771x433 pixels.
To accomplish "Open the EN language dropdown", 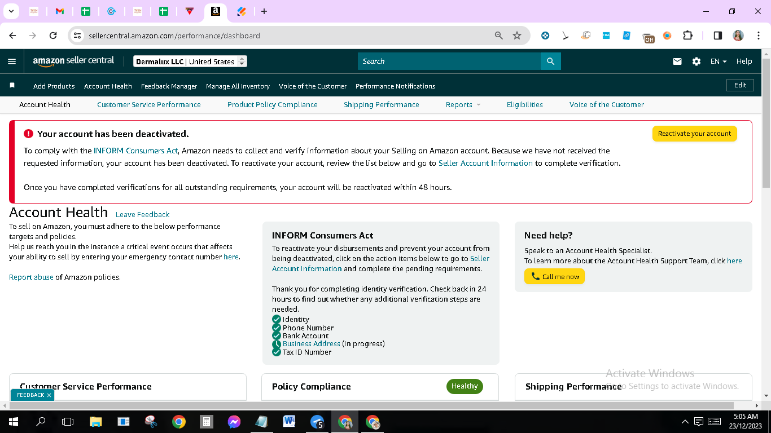I will pos(719,61).
